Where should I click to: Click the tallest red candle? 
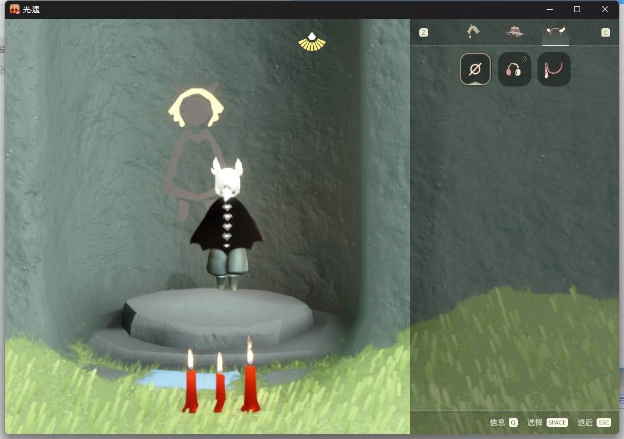click(x=250, y=374)
